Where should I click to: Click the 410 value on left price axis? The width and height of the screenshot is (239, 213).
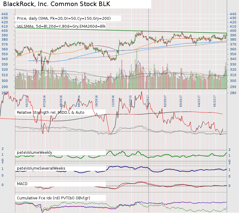tap(5, 27)
